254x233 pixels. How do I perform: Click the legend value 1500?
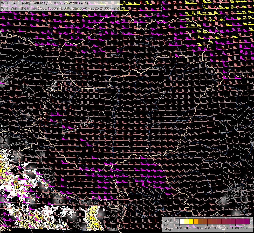[x=245, y=228]
